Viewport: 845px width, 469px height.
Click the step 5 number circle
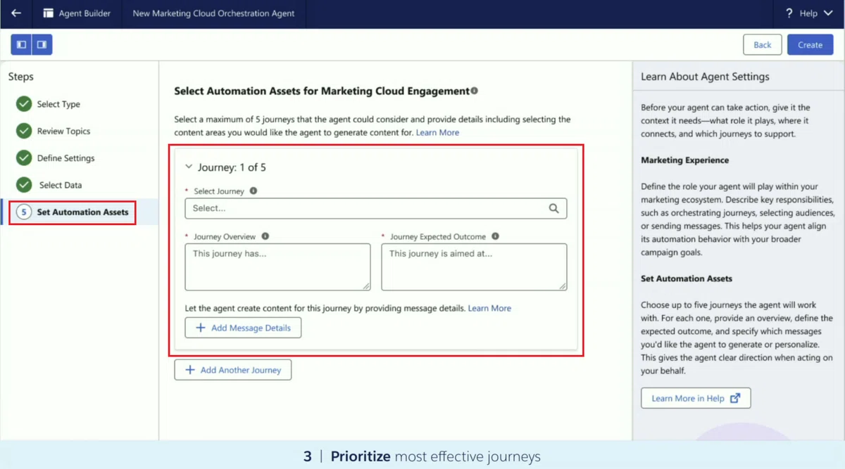[x=25, y=212]
